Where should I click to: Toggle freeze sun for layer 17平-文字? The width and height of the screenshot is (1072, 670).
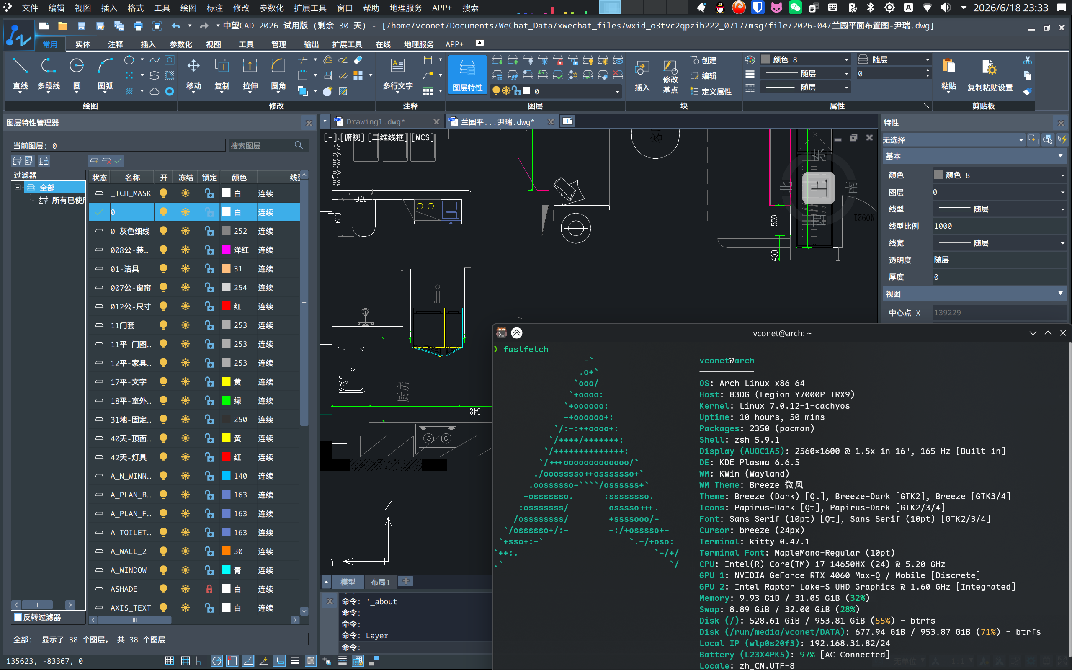pos(186,381)
